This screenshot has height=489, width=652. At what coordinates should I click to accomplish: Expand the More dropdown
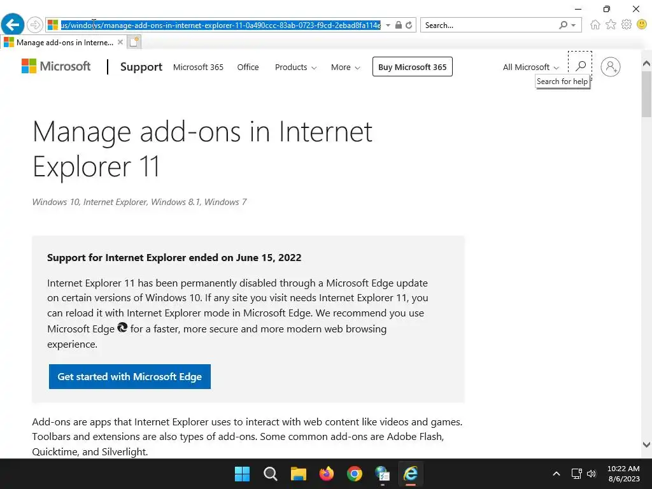345,67
